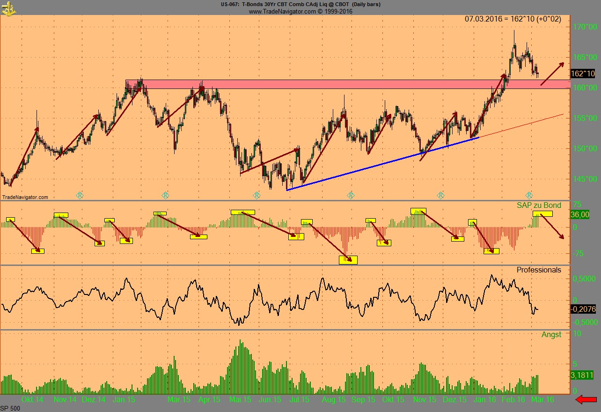Select the pink resistance zone near 160^00
The height and width of the screenshot is (412, 601).
click(x=328, y=84)
